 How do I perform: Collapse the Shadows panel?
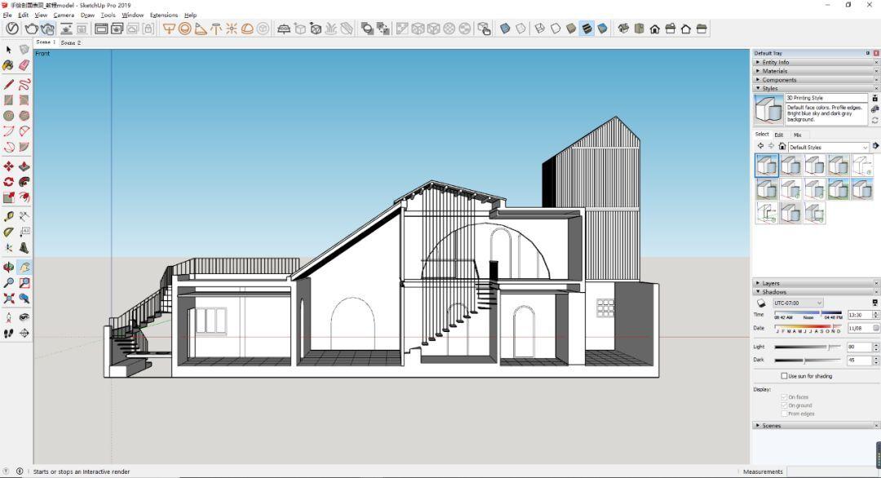pos(815,291)
